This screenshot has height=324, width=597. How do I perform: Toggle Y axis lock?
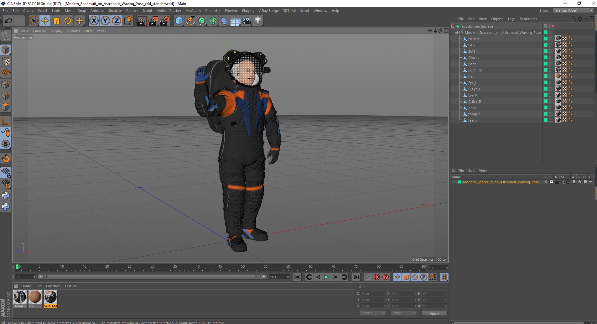pyautogui.click(x=105, y=21)
